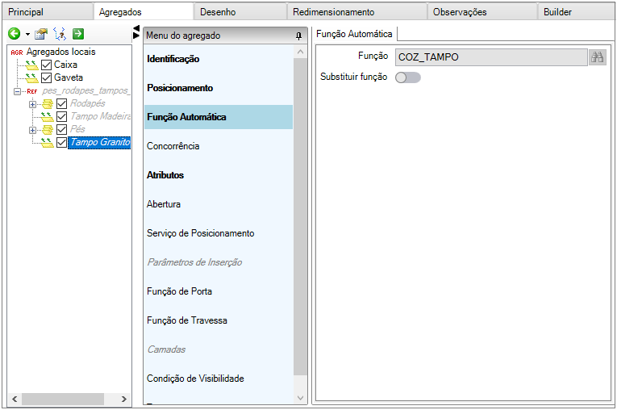Click the AGR icon of Agregados locais

(x=17, y=52)
